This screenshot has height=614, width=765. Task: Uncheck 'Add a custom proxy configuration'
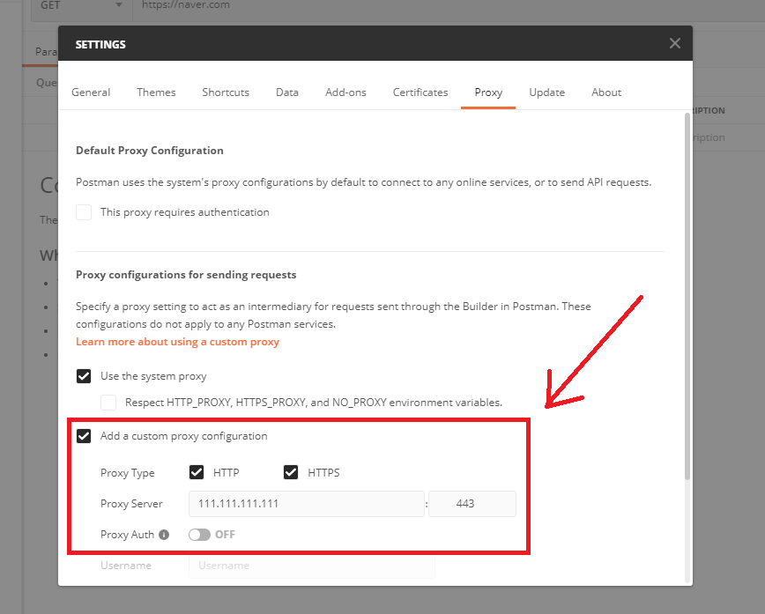pos(84,436)
